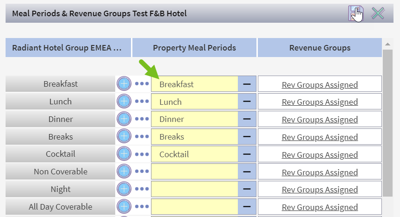Open Rev Groups Assigned link for Night

(x=320, y=190)
